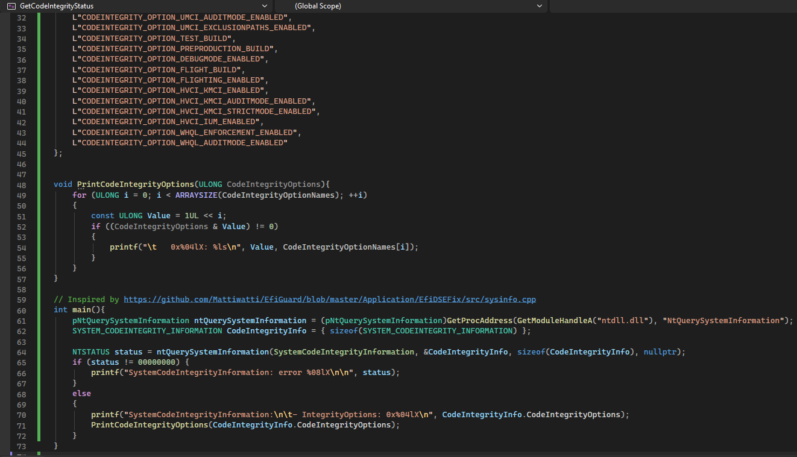Click the "int main()" declaration
Viewport: 797px width, 457px height.
[x=80, y=310]
